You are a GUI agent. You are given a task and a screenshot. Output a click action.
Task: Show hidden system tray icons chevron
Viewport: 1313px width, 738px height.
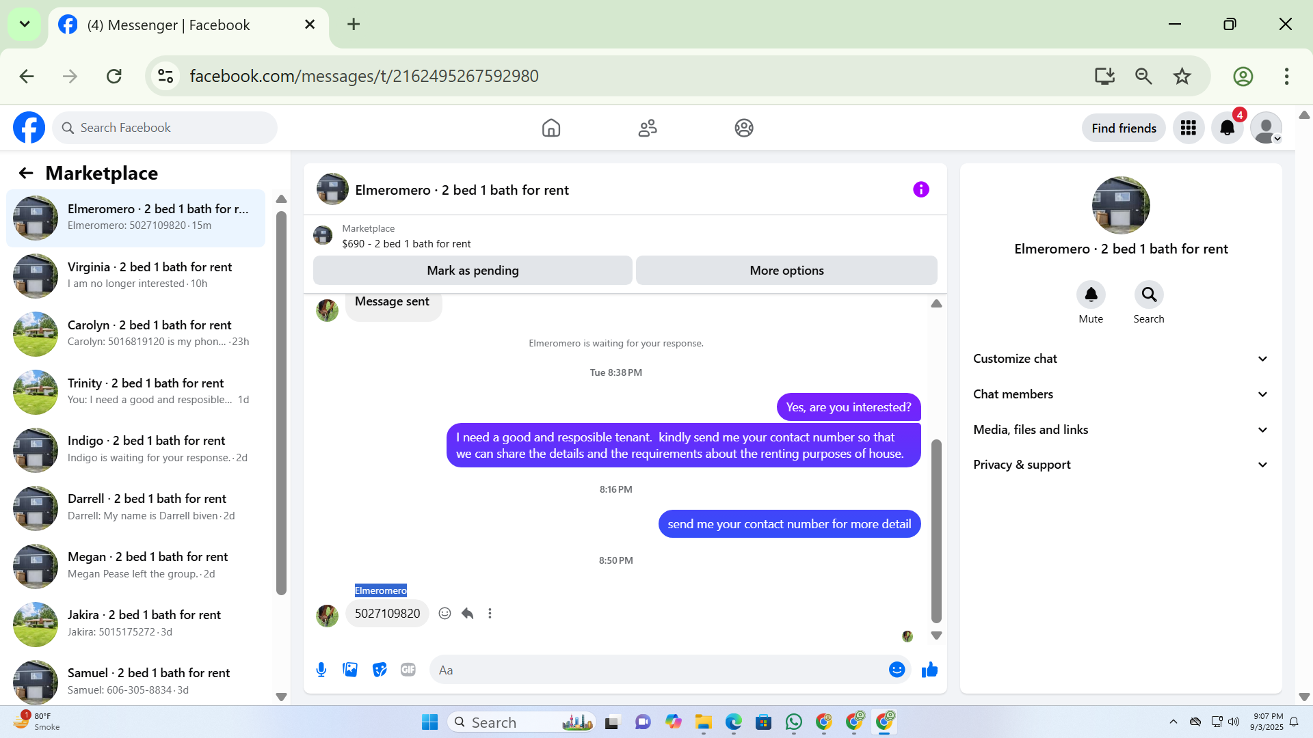click(1173, 722)
